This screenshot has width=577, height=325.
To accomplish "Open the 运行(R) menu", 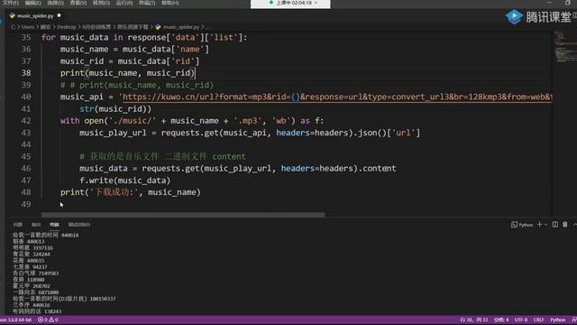I will (x=124, y=3).
